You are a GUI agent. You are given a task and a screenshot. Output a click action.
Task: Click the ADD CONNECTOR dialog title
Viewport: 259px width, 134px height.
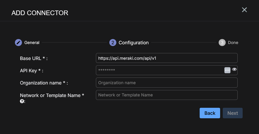(40, 13)
